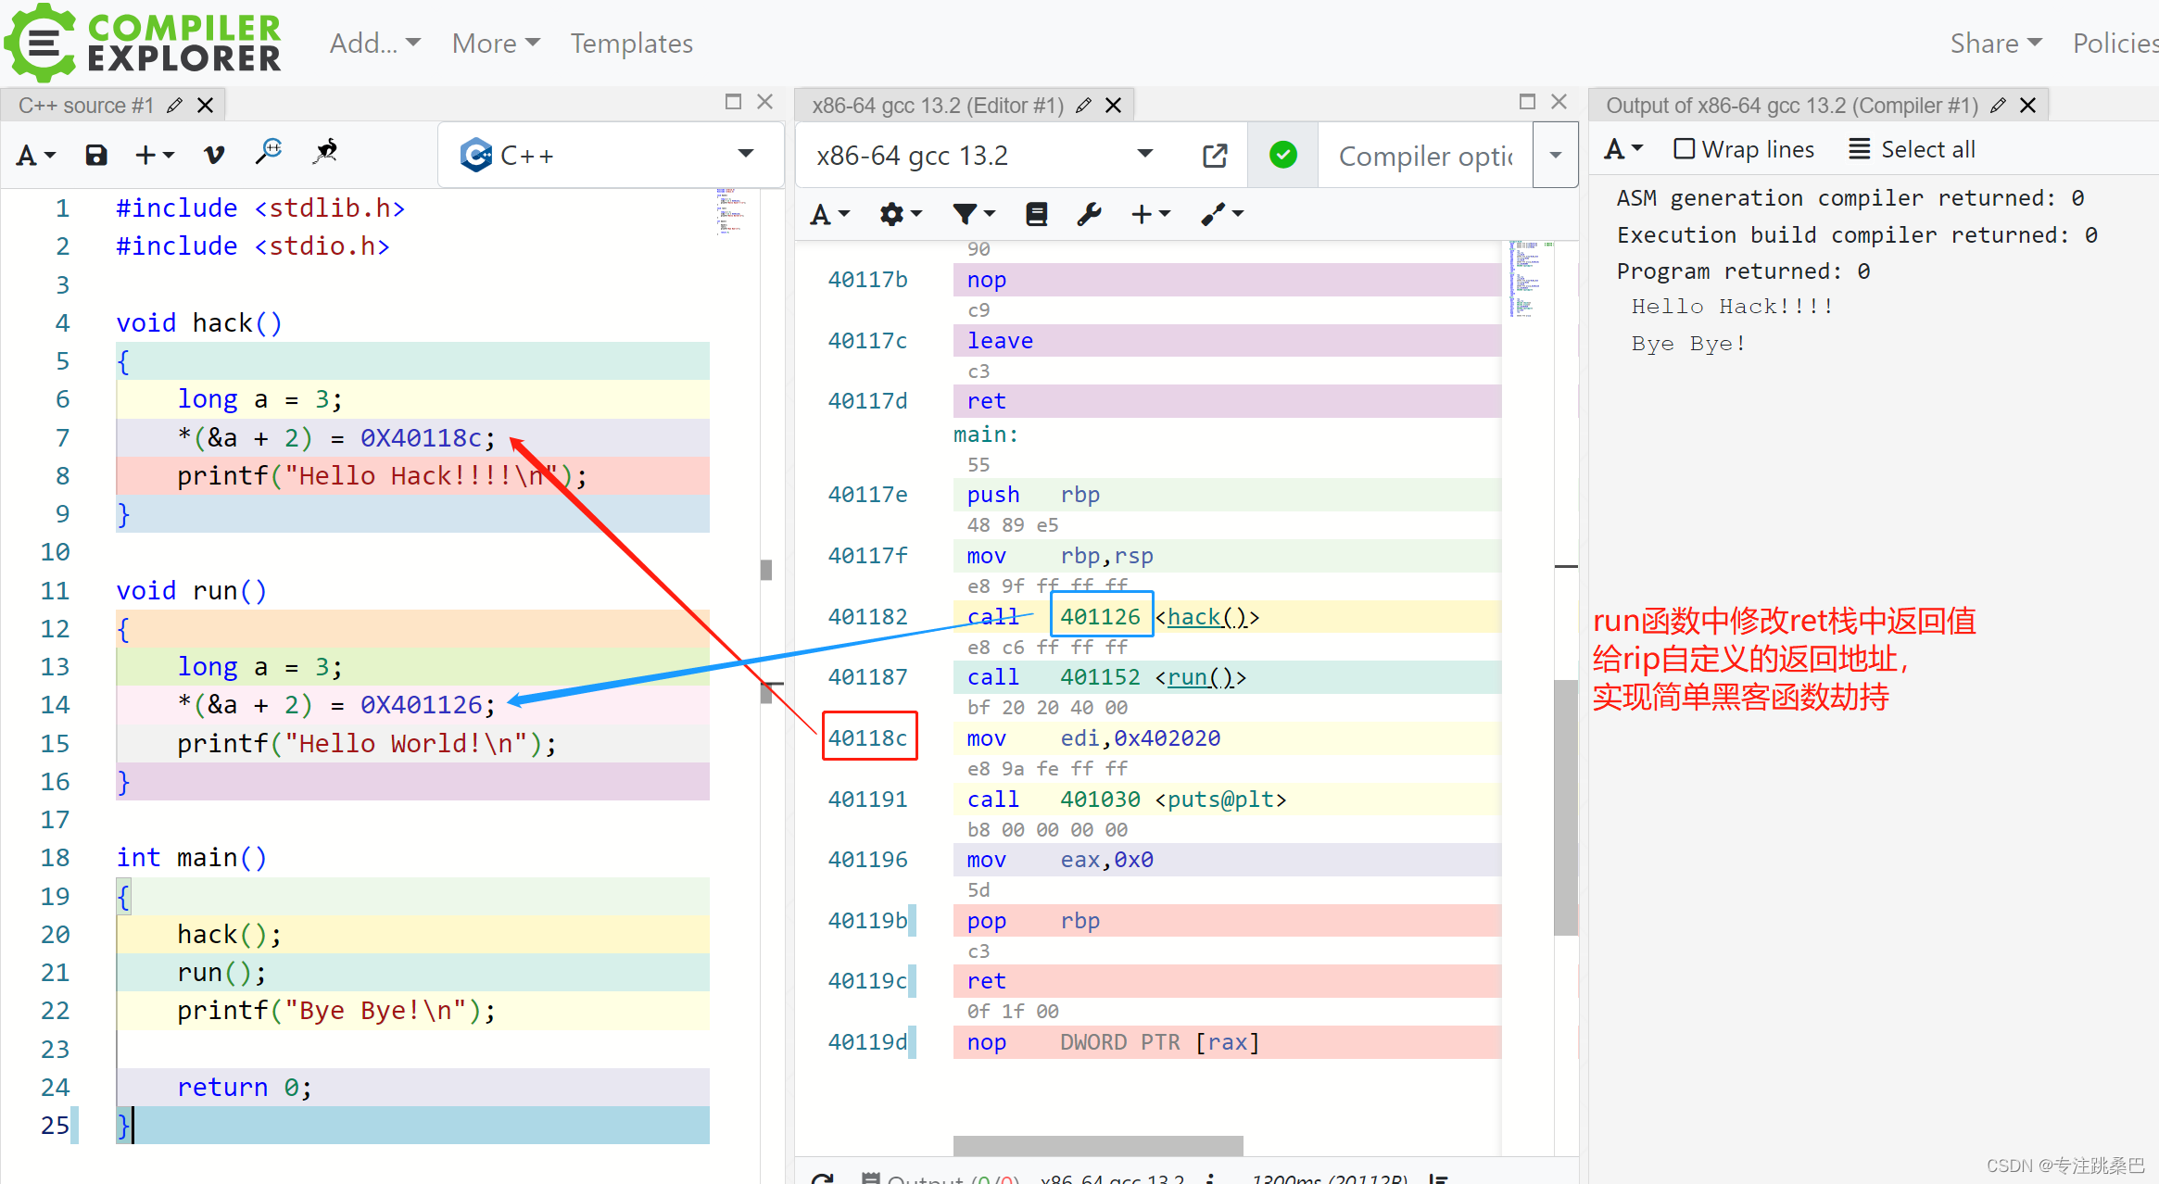The width and height of the screenshot is (2159, 1184).
Task: Toggle the Wrap lines checkbox
Action: coord(1684,149)
